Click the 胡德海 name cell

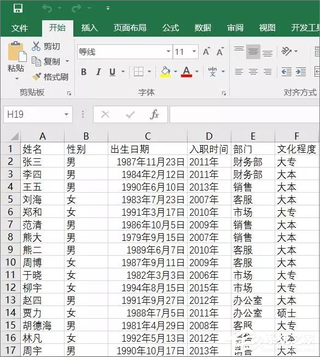click(x=43, y=325)
